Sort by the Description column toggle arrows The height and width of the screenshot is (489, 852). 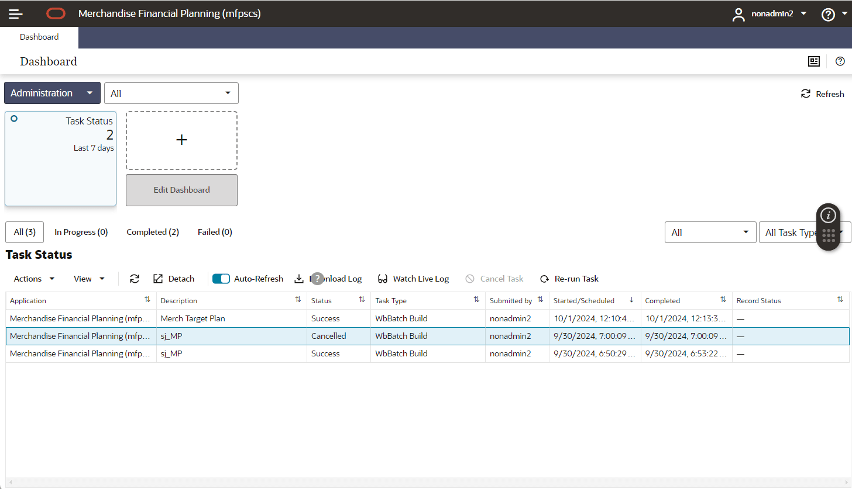click(298, 300)
